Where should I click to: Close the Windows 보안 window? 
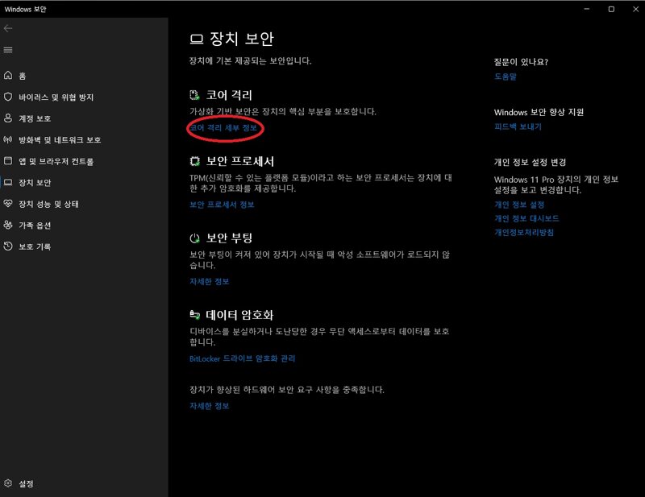coord(635,9)
